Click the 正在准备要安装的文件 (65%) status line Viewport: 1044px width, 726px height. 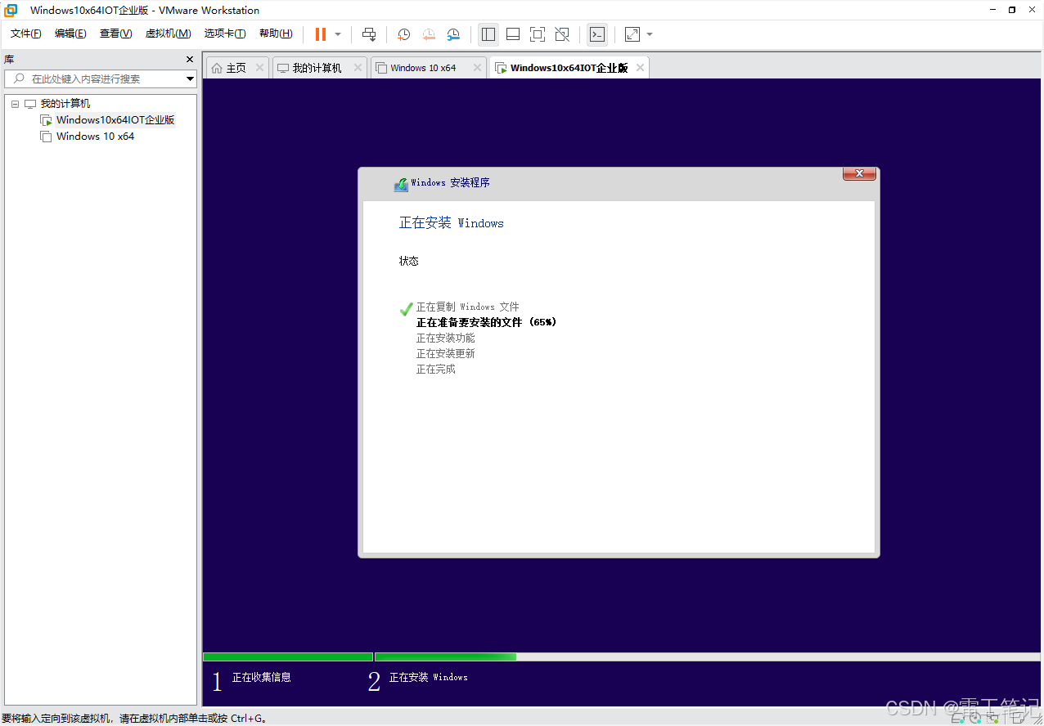pyautogui.click(x=486, y=322)
